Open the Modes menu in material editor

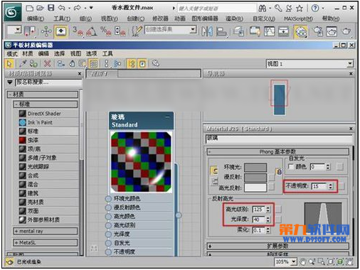pyautogui.click(x=12, y=54)
